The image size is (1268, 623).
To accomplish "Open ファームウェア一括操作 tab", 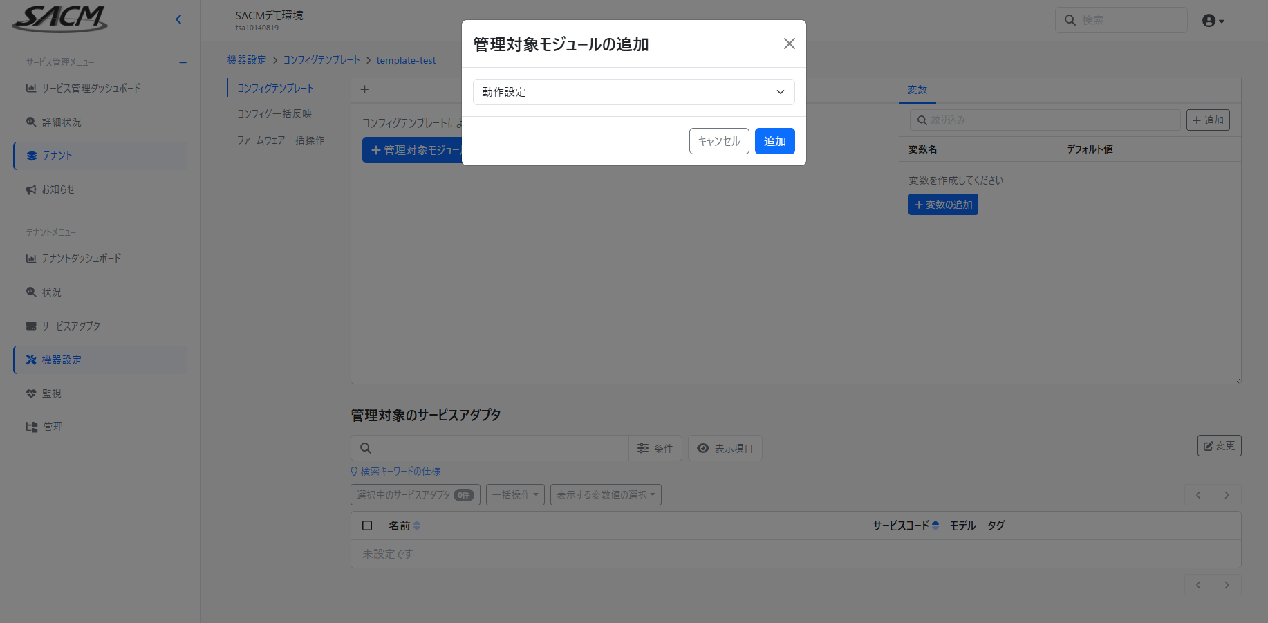I will (281, 140).
